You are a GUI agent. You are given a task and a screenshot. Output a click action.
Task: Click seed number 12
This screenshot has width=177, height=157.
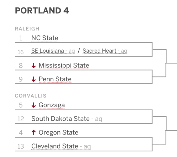click(x=21, y=119)
